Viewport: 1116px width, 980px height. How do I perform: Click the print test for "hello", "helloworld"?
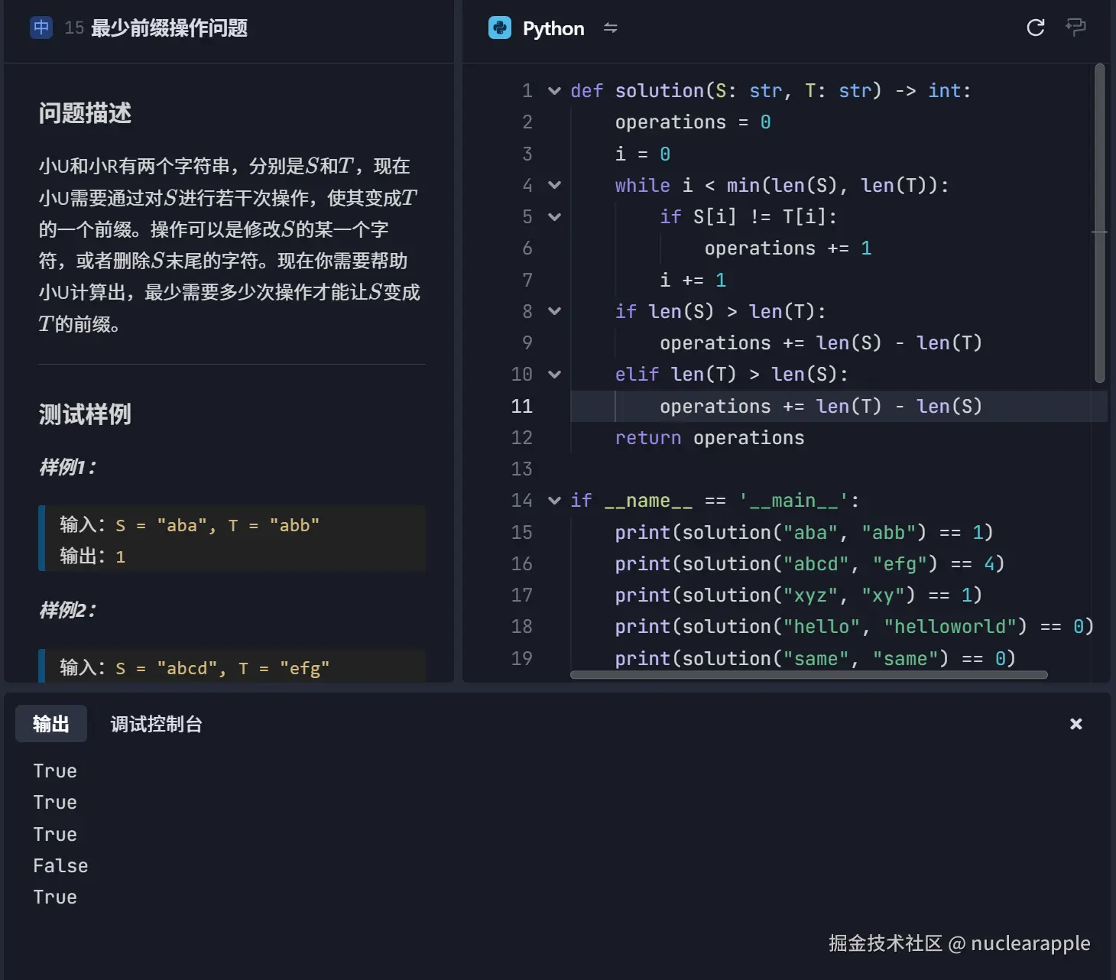(x=855, y=627)
